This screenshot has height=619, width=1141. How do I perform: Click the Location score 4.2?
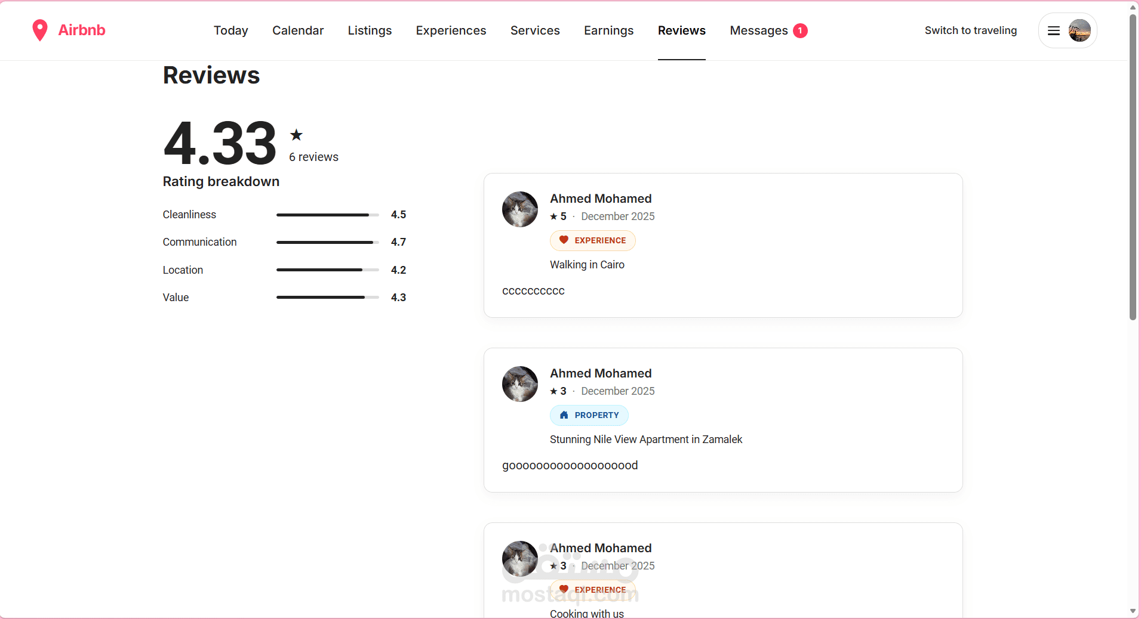click(x=398, y=270)
